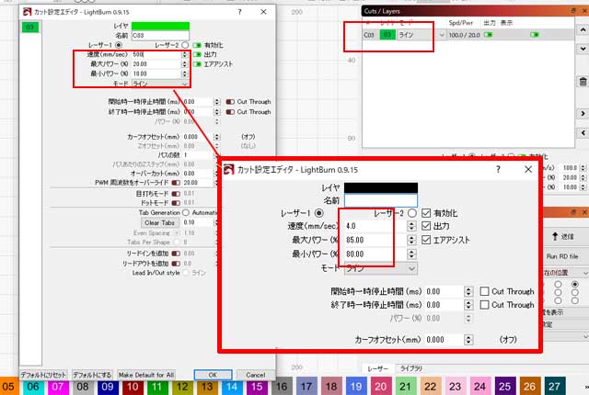Toggle 出力 switch in the left dialog

pos(197,55)
